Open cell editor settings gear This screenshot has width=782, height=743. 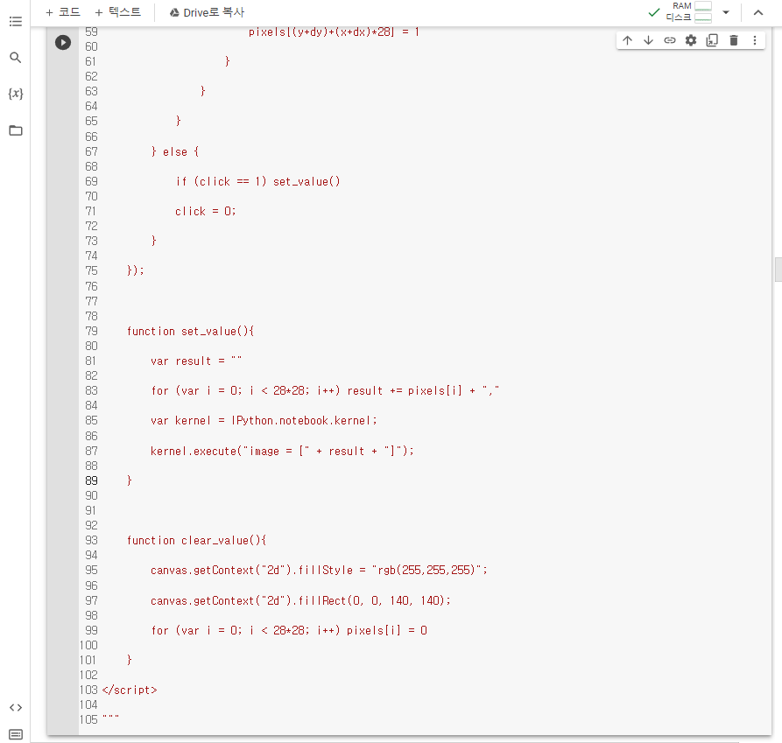pos(691,40)
